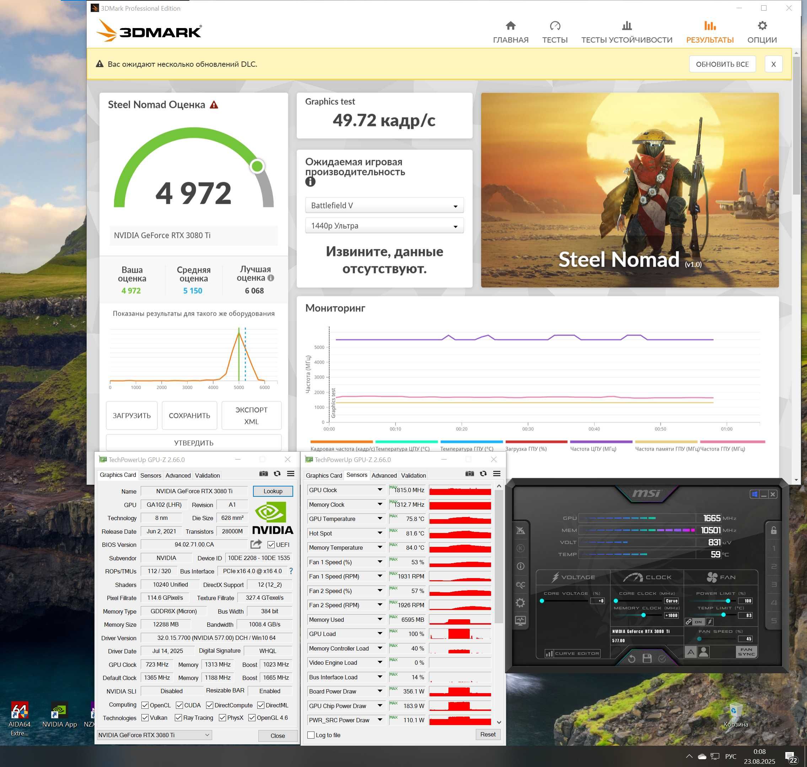Click Afterburner Power Limit slider handle
Screen dimensions: 807x767
(x=728, y=600)
